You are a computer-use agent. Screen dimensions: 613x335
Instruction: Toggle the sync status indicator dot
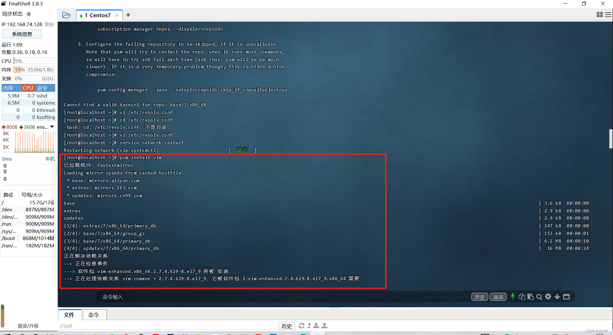point(28,14)
